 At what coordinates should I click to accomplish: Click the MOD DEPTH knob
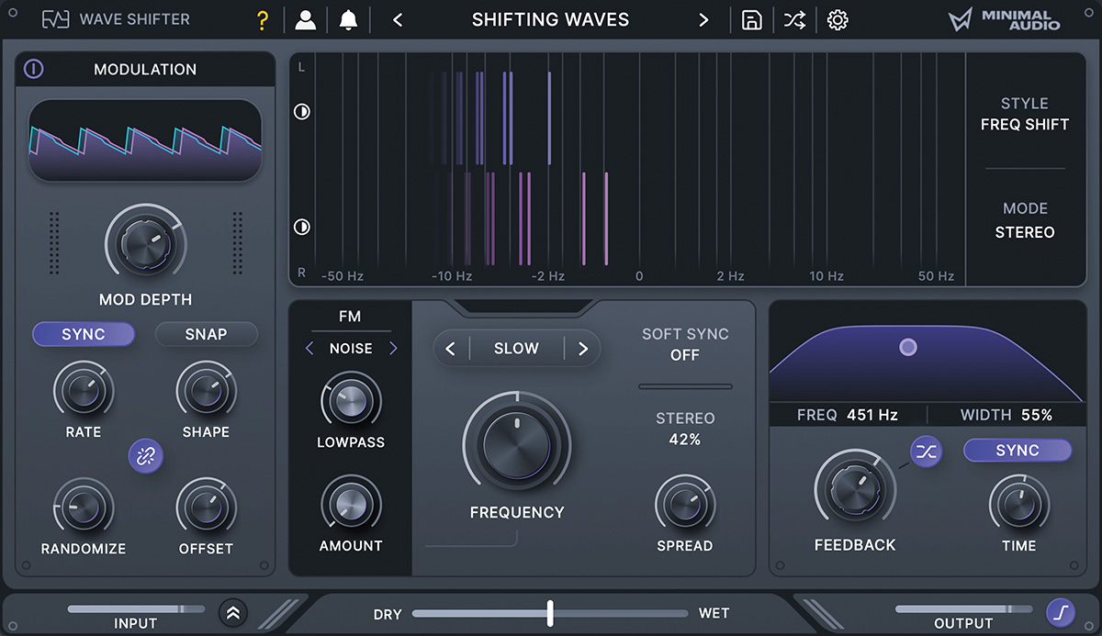(145, 244)
